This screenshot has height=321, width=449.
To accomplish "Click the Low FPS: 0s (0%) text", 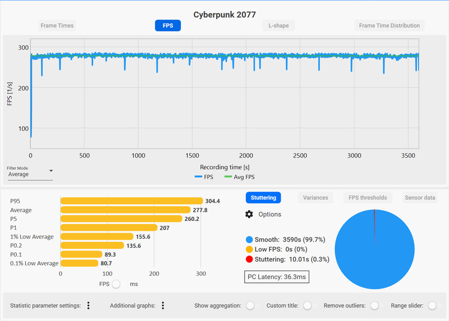I will point(281,249).
